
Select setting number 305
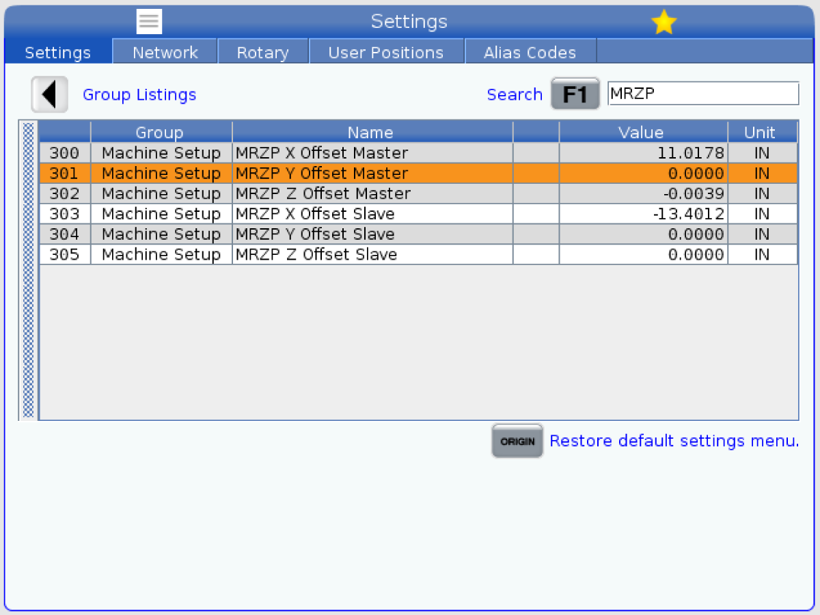64,255
